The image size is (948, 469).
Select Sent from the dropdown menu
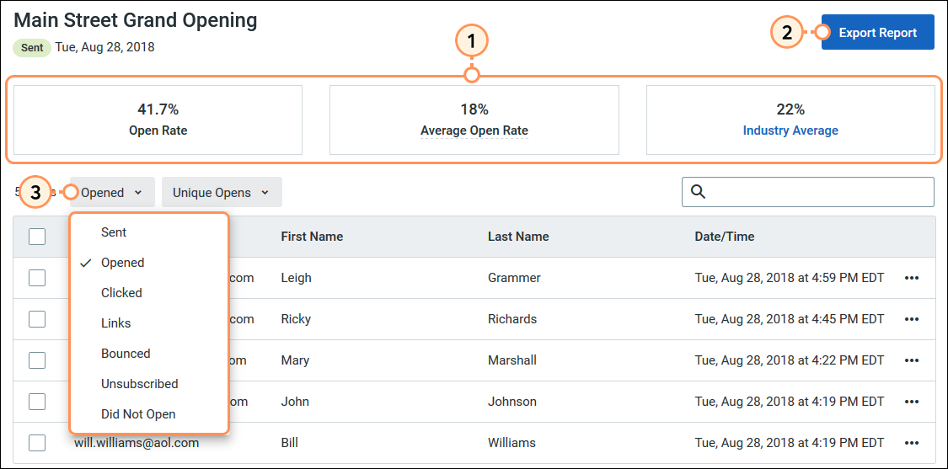[x=114, y=232]
